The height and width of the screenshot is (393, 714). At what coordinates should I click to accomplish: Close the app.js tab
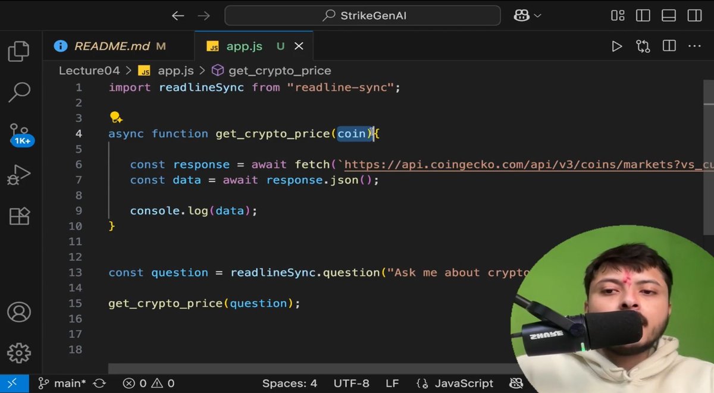[299, 46]
